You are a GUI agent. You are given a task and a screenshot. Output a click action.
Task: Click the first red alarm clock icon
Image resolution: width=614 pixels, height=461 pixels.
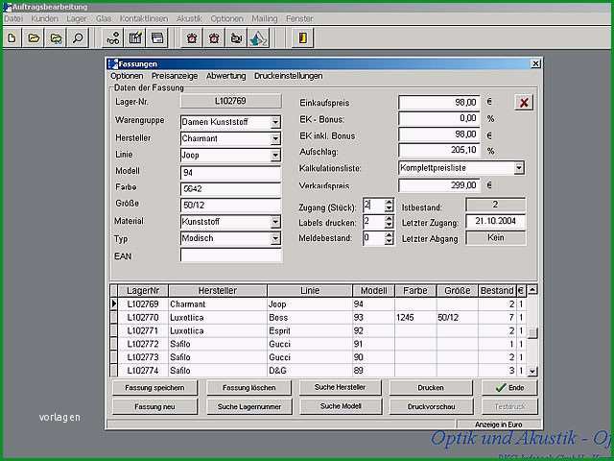[192, 38]
